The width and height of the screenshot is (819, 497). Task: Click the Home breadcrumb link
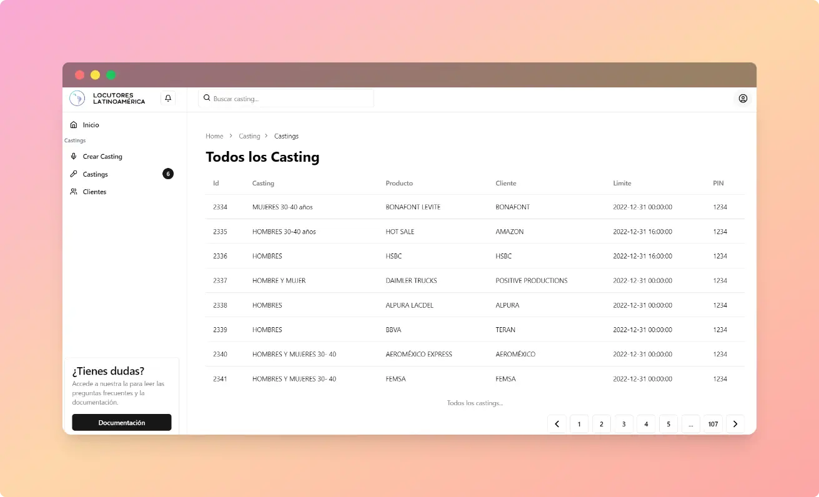pyautogui.click(x=214, y=136)
